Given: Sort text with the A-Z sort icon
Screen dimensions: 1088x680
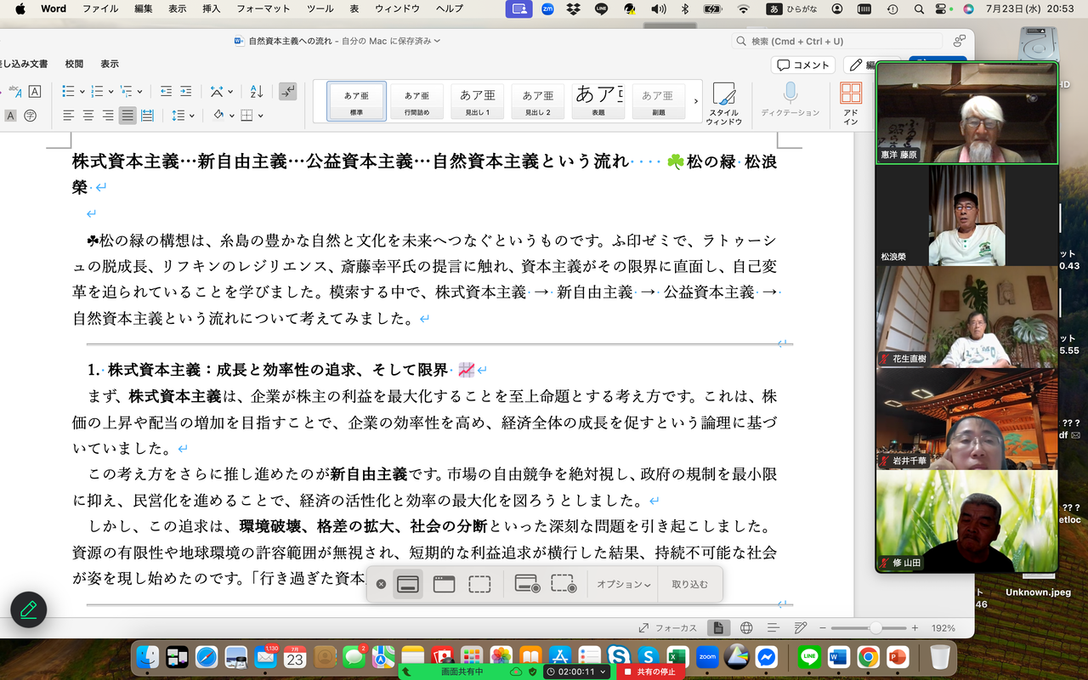Looking at the screenshot, I should coord(257,92).
